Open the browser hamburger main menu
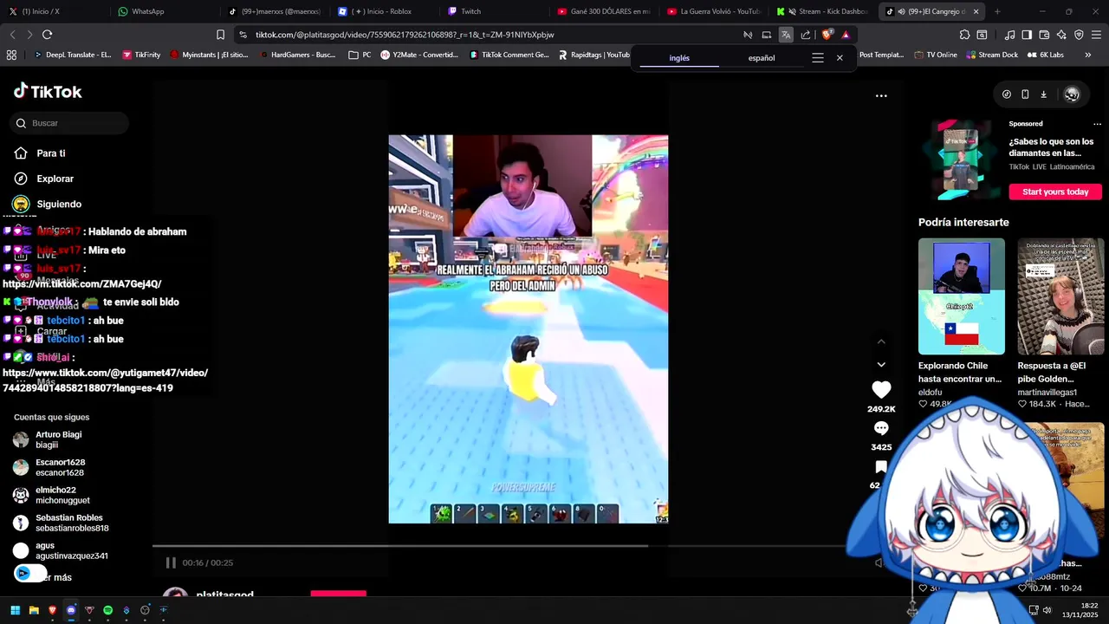Screen dimensions: 1109x624 click(x=1096, y=35)
